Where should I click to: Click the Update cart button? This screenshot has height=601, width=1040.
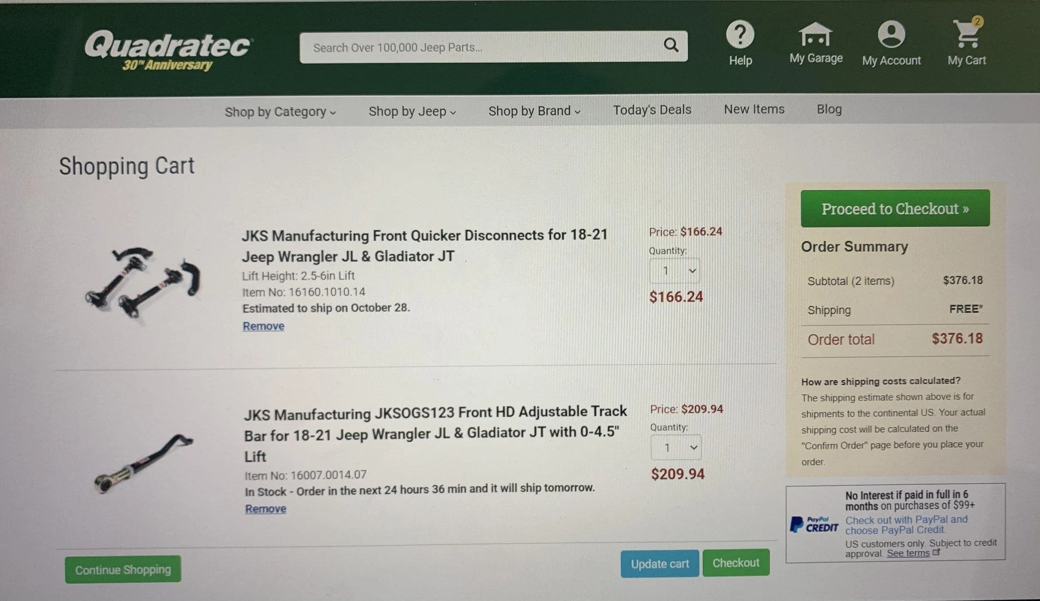[660, 564]
